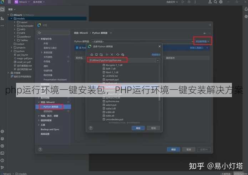Select Python 解释器 in settings tree
Viewport: 248px width, 175px height.
(53, 107)
